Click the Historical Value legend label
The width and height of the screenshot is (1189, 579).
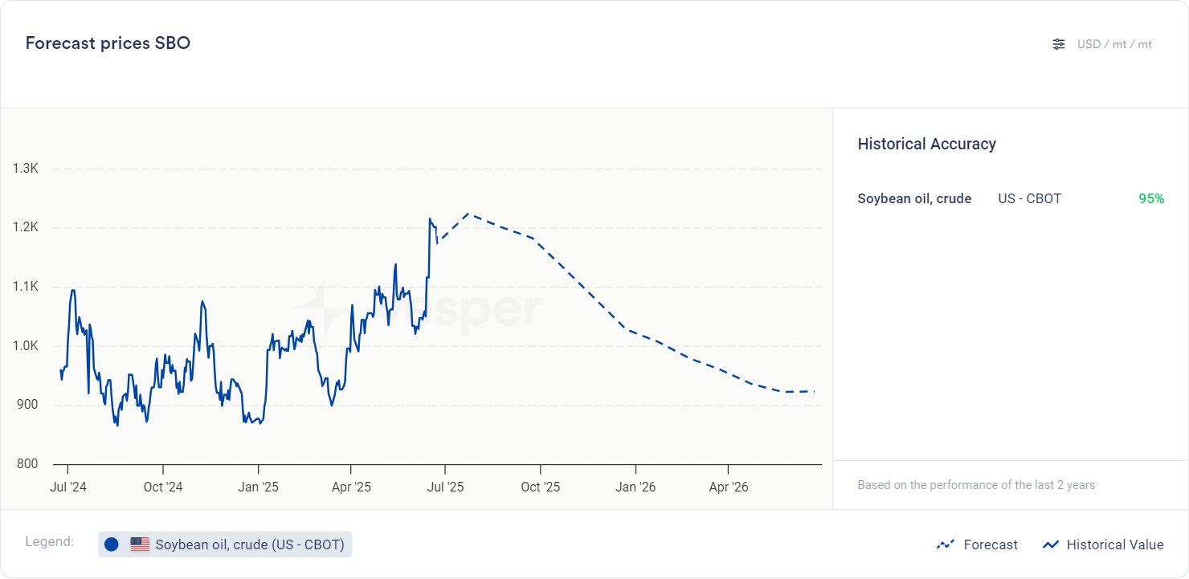[1115, 544]
